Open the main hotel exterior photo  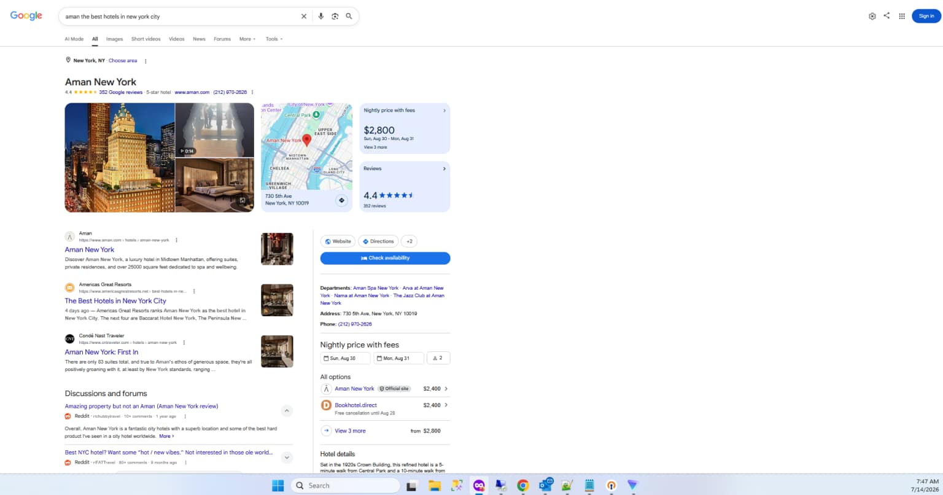point(120,157)
